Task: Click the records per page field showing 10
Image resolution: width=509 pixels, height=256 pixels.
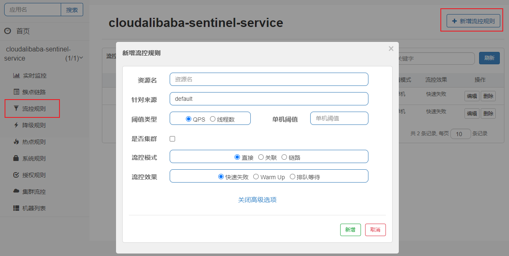Action: point(461,134)
